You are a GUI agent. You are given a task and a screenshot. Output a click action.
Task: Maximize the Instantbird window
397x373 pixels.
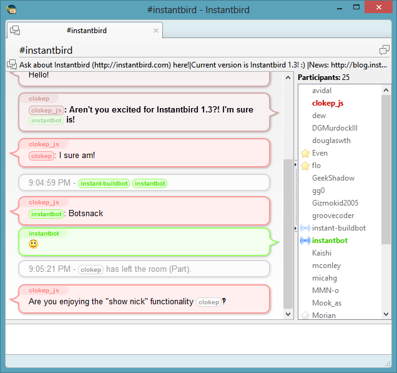tap(356, 7)
